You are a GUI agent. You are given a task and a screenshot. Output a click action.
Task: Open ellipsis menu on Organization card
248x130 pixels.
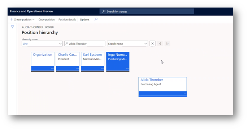pyautogui.click(x=52, y=68)
